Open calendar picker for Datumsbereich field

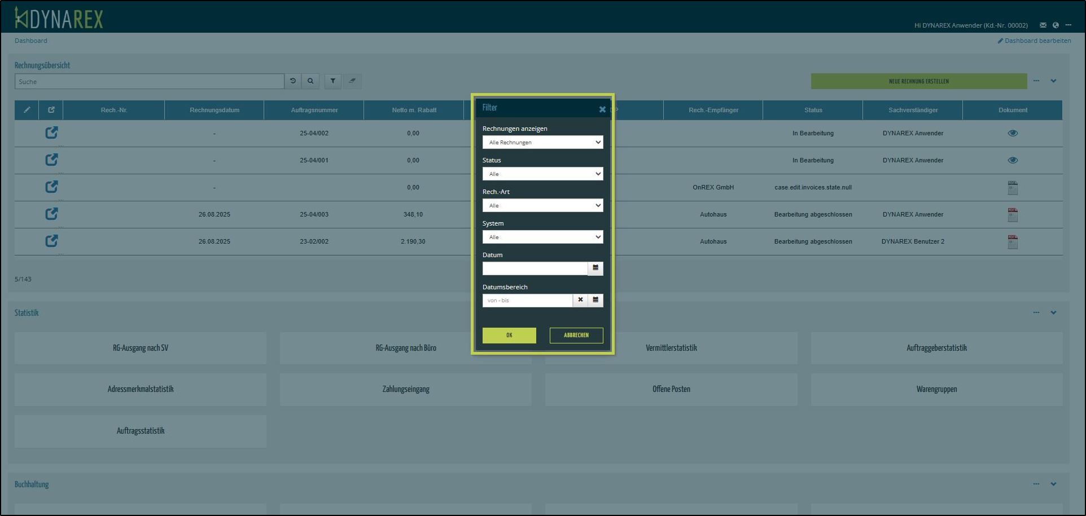tap(595, 300)
